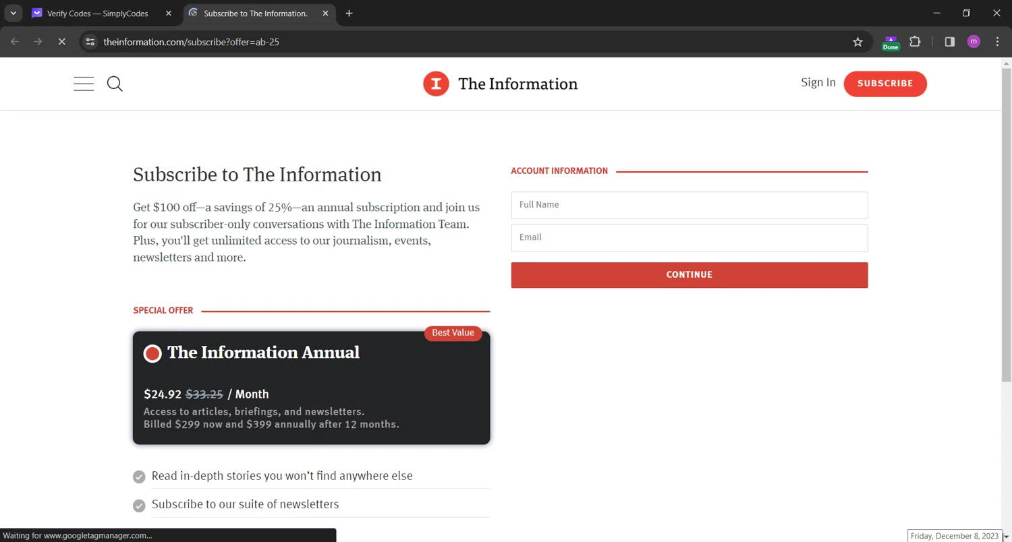Click 'Read in-depth stories you won't find' text

point(282,476)
